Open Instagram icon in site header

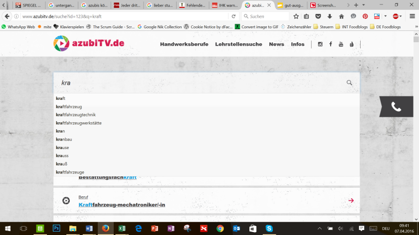click(x=320, y=44)
